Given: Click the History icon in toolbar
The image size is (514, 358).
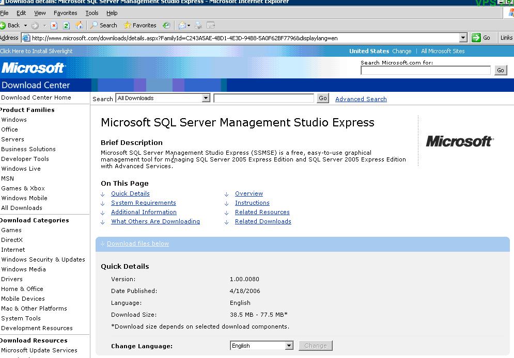Looking at the screenshot, I should [x=166, y=25].
